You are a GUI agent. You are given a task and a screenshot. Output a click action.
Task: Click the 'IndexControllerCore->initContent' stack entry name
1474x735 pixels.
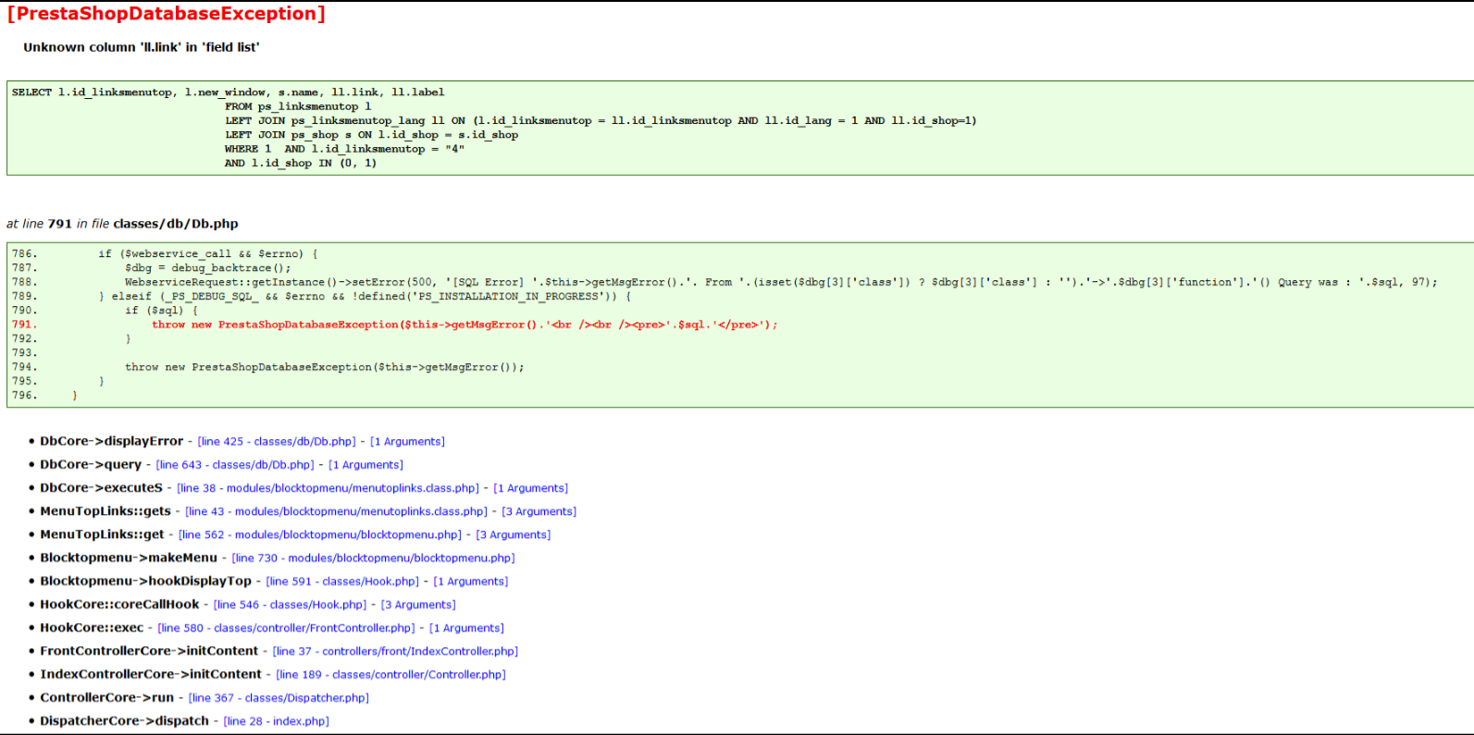click(x=151, y=674)
